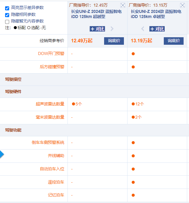
Task: Select the 记忆泊车 parameter label
Action: [56, 195]
